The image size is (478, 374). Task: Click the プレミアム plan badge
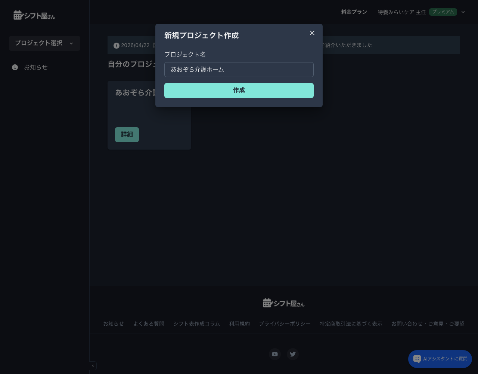click(x=443, y=12)
